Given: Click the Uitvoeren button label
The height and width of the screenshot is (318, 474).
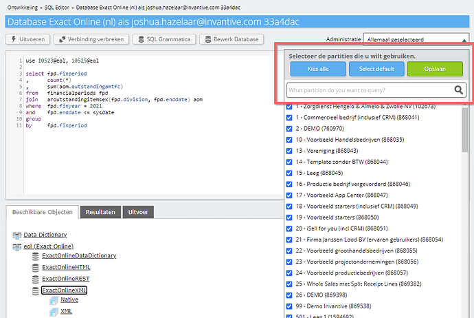Looking at the screenshot, I should (x=32, y=39).
